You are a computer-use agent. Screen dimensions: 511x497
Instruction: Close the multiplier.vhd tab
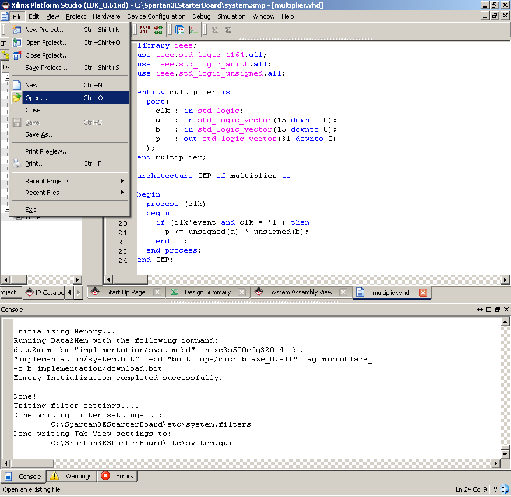[x=423, y=292]
